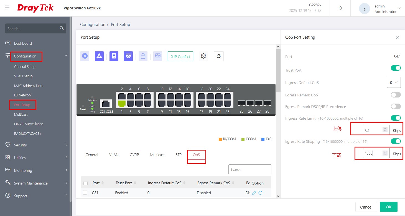Click the topology icon in toolbar
The height and width of the screenshot is (216, 405).
(99, 56)
